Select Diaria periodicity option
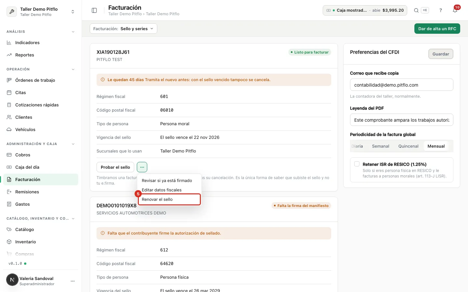 357,146
